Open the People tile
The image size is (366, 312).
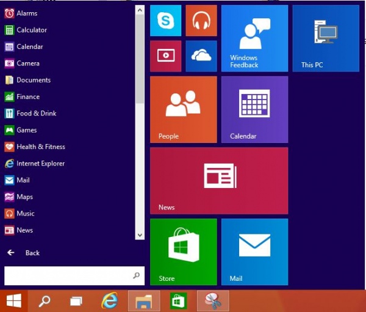click(184, 110)
